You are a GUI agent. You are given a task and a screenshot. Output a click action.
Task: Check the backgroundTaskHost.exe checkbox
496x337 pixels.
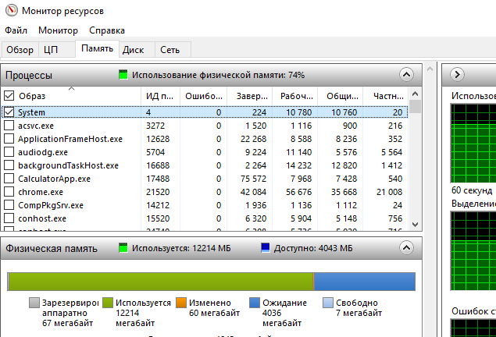[9, 165]
